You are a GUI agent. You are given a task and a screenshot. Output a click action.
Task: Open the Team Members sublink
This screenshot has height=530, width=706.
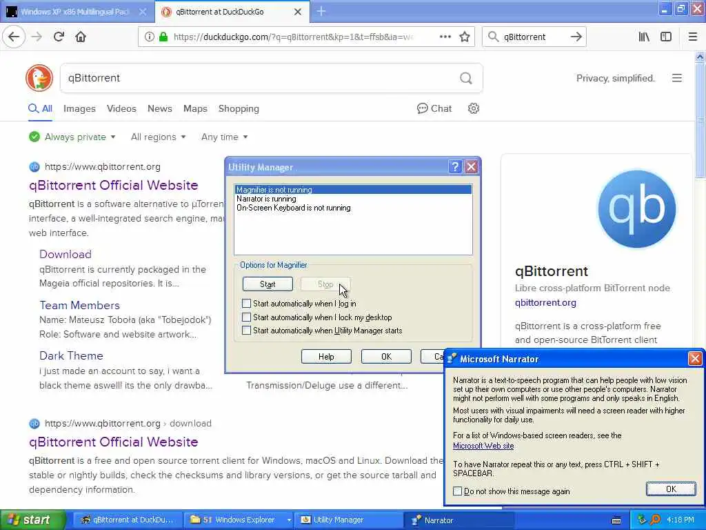80,305
